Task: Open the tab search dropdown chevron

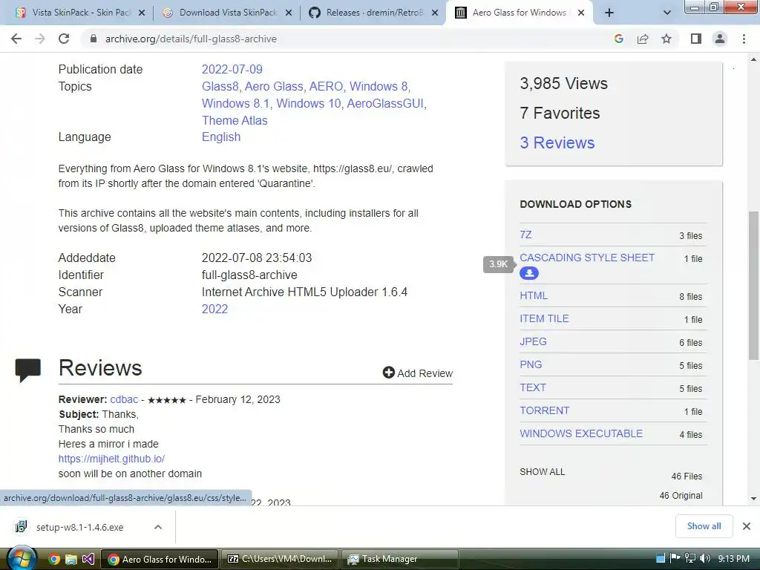Action: tap(667, 13)
